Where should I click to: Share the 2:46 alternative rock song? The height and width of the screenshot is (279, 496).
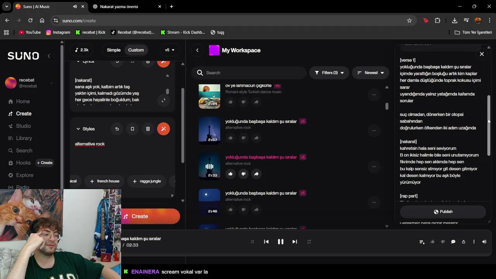click(256, 210)
